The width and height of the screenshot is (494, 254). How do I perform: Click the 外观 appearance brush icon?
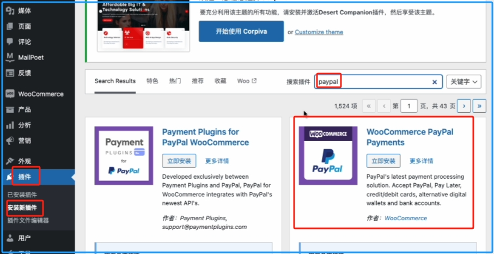(10, 161)
